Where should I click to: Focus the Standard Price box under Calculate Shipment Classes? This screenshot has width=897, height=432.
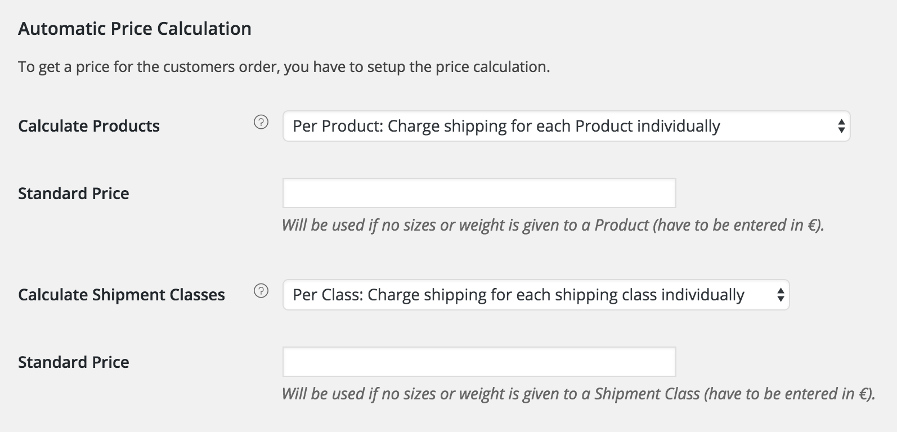coord(478,362)
